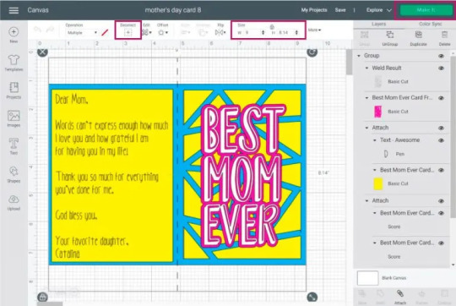Click the pink Basic Cut color swatch

[x=377, y=112]
